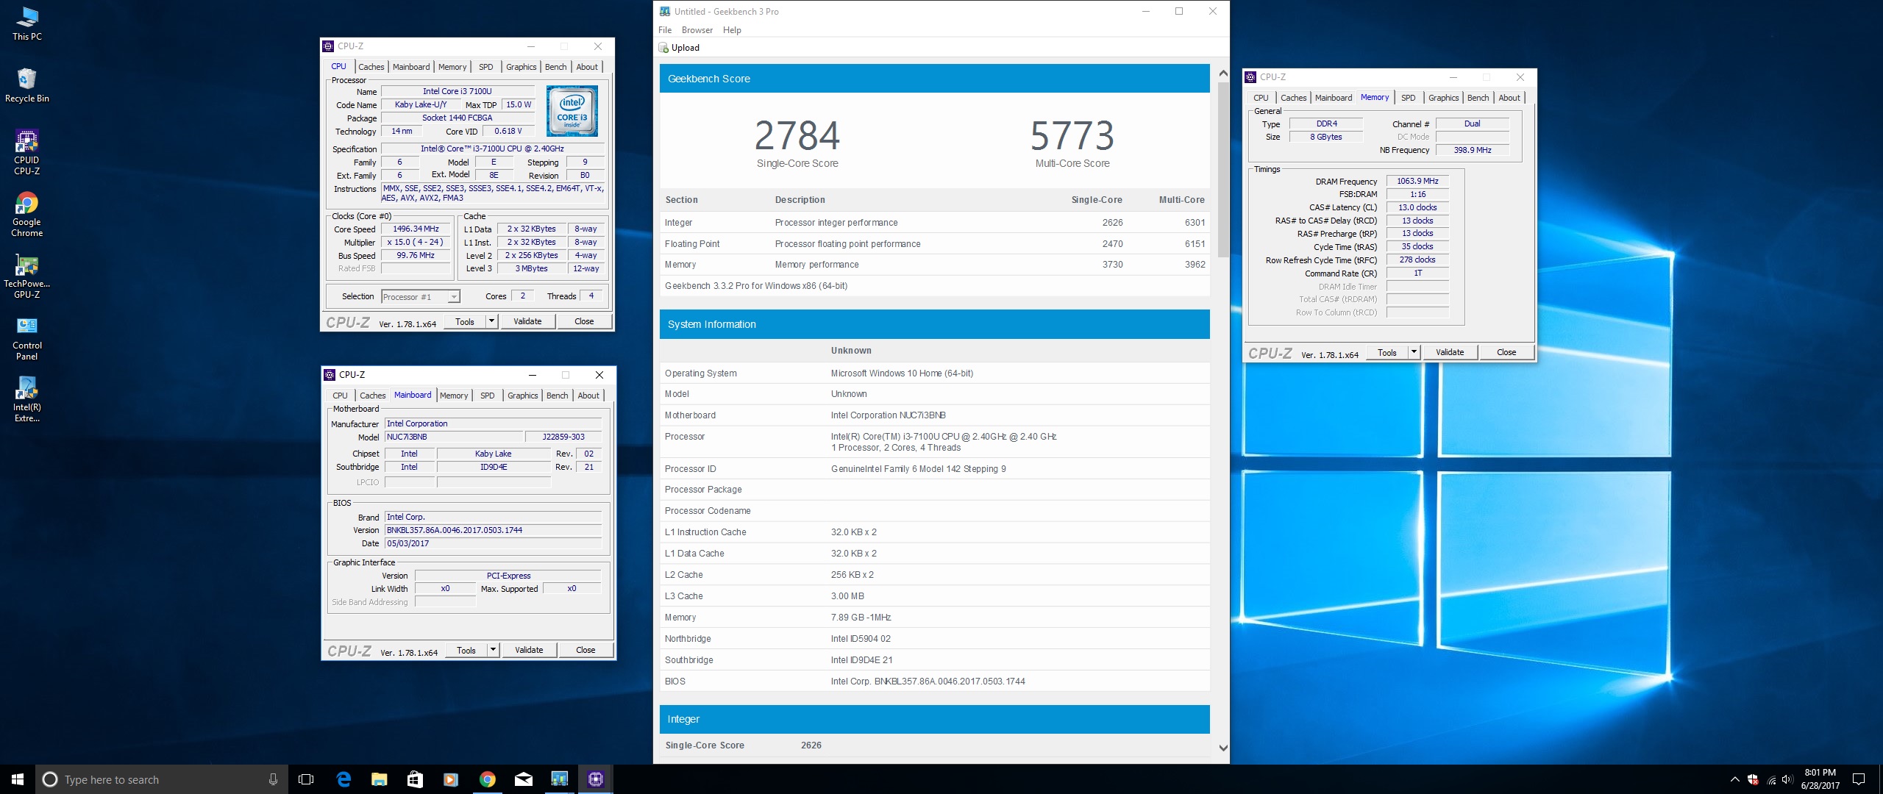Switch to SPD tab in top CPU-Z window
Image resolution: width=1883 pixels, height=794 pixels.
tap(486, 67)
